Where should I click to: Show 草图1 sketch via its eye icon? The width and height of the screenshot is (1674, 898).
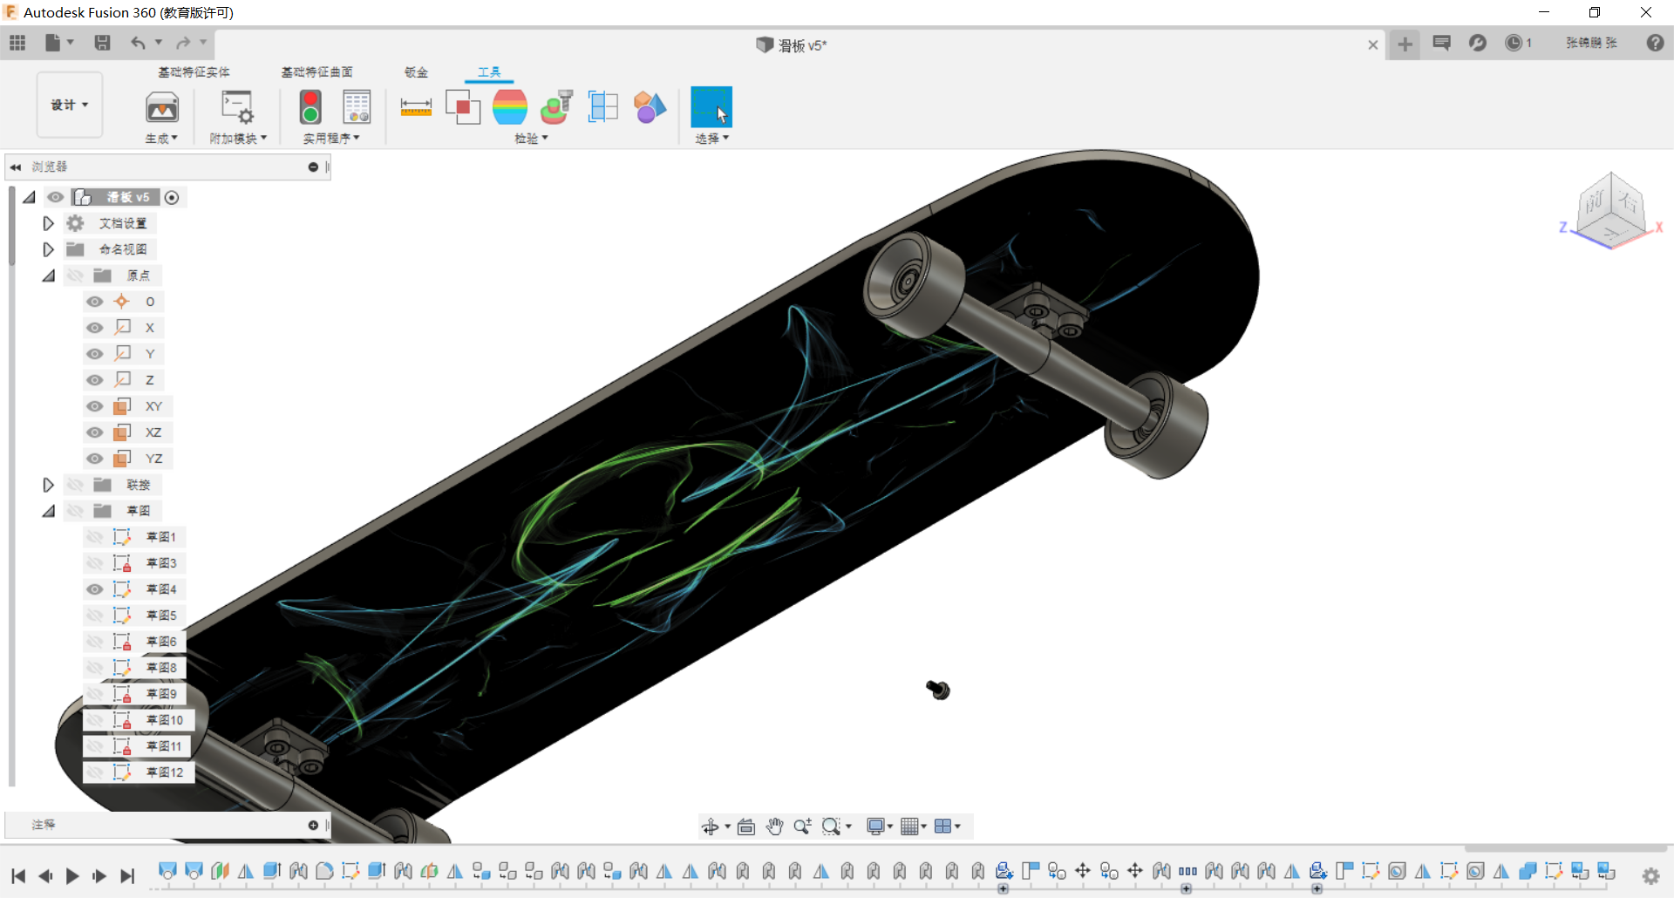[x=94, y=537]
